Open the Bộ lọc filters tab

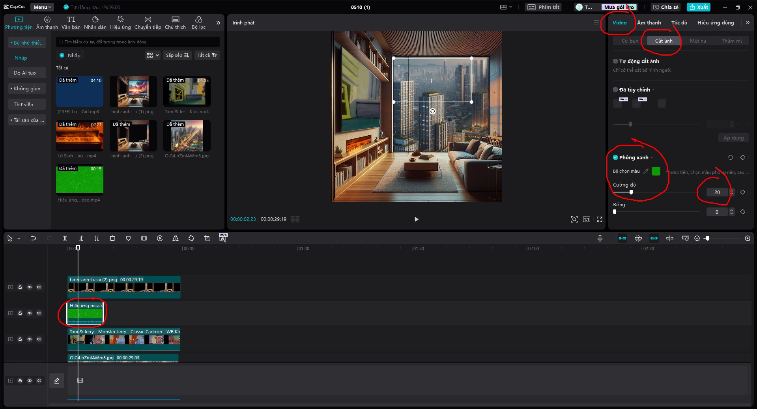[198, 23]
